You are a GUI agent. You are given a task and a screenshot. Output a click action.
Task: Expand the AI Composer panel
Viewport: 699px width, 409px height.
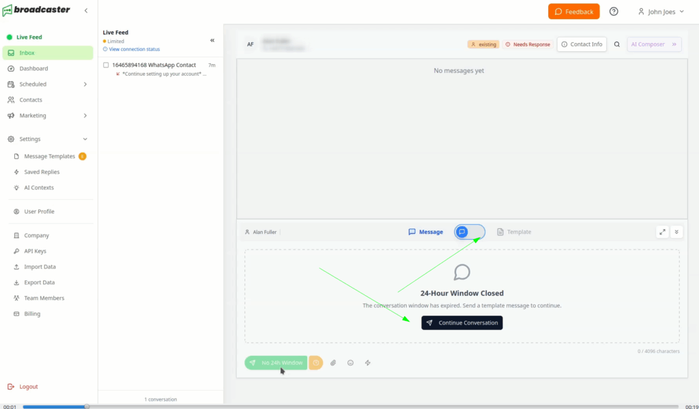tap(654, 44)
